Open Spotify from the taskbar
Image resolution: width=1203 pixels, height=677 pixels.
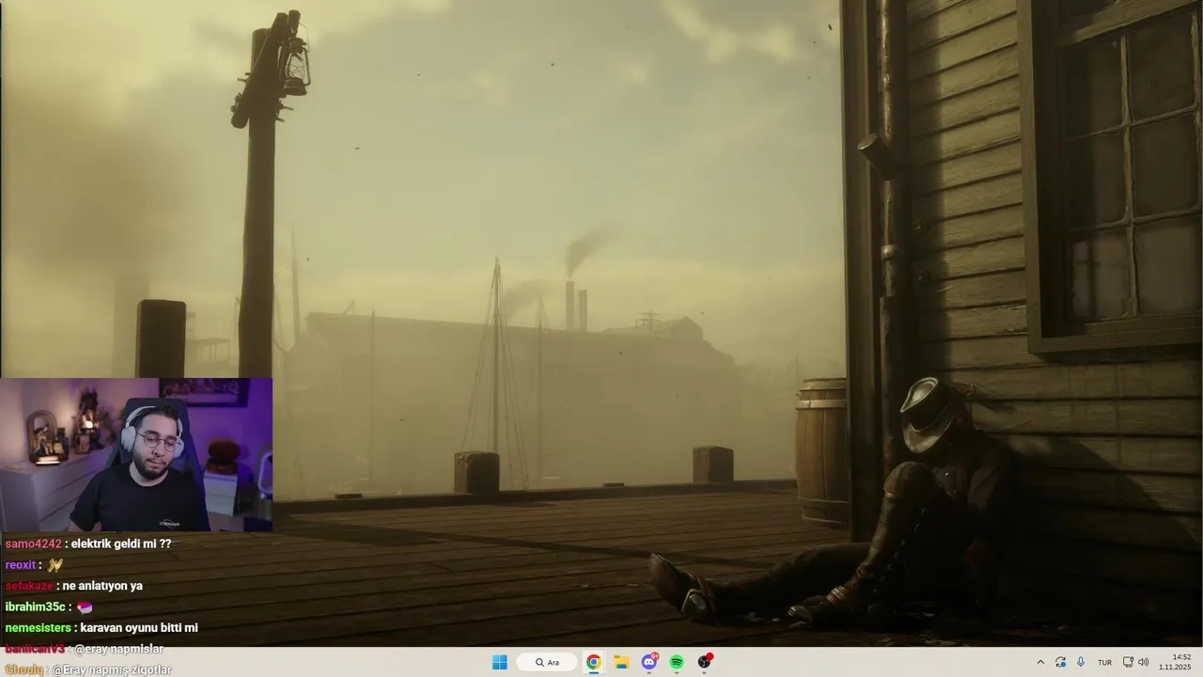point(677,662)
